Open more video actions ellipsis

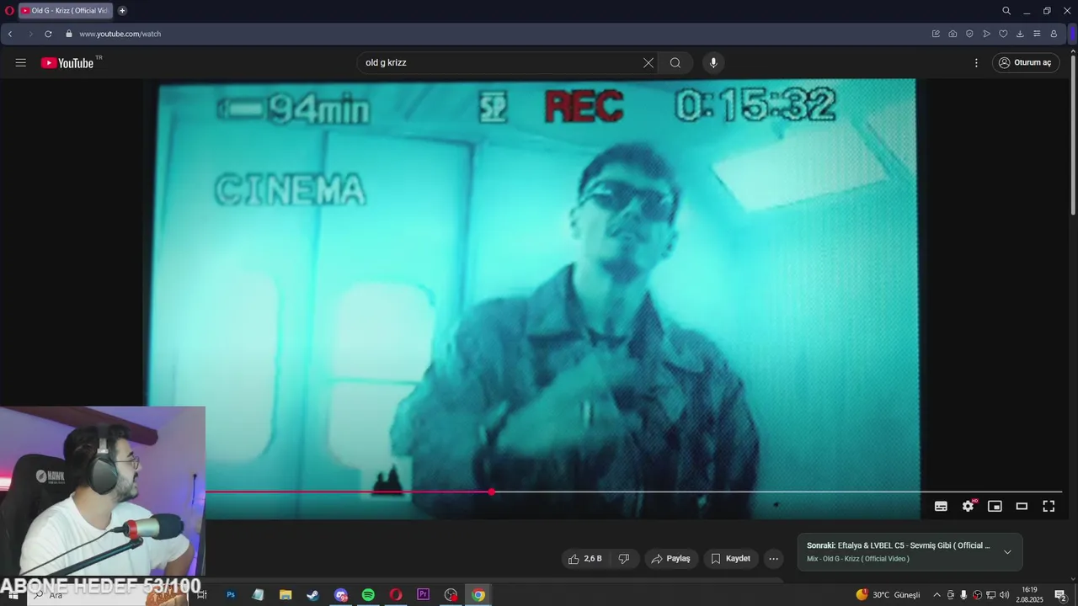click(773, 559)
